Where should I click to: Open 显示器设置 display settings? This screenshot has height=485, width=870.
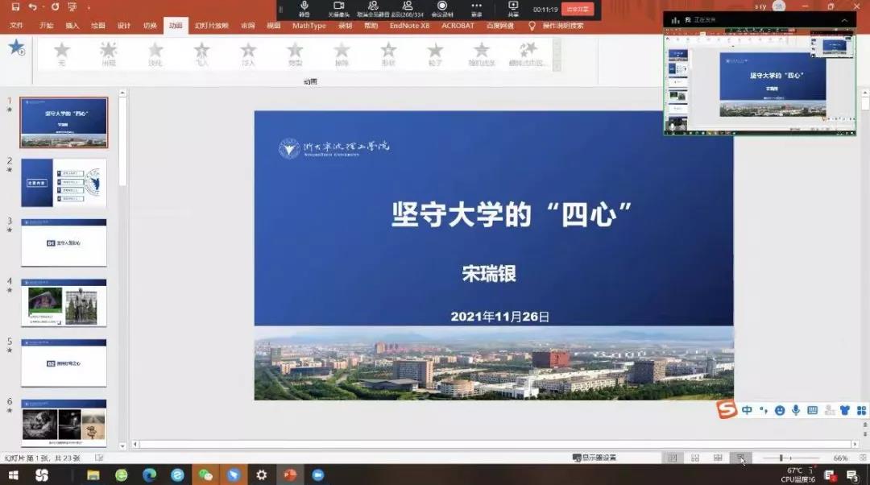click(594, 458)
